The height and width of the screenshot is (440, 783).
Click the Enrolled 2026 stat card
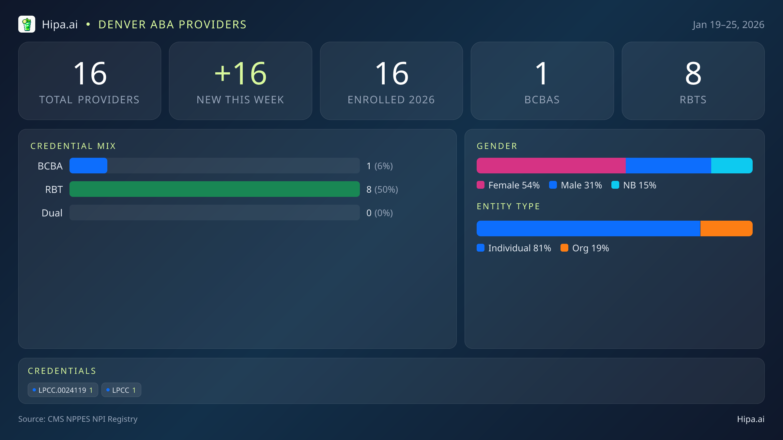pyautogui.click(x=391, y=81)
